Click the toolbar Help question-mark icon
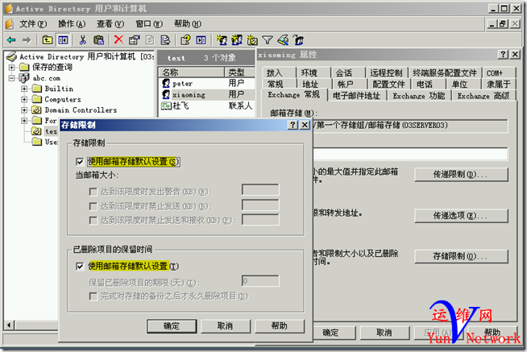The image size is (527, 352). [185, 40]
